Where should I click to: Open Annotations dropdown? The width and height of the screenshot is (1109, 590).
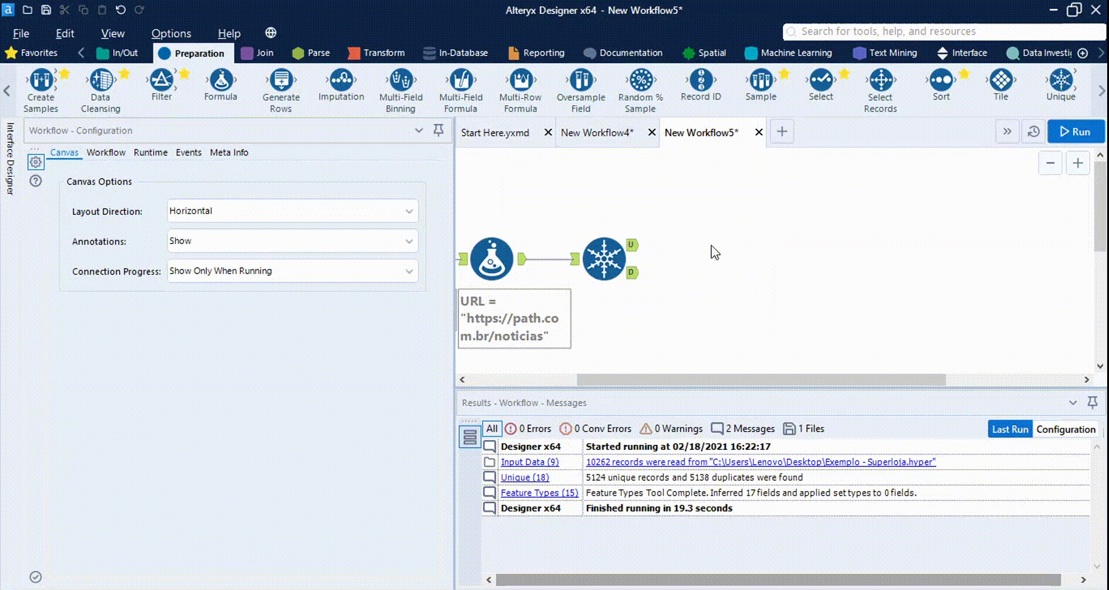click(293, 241)
